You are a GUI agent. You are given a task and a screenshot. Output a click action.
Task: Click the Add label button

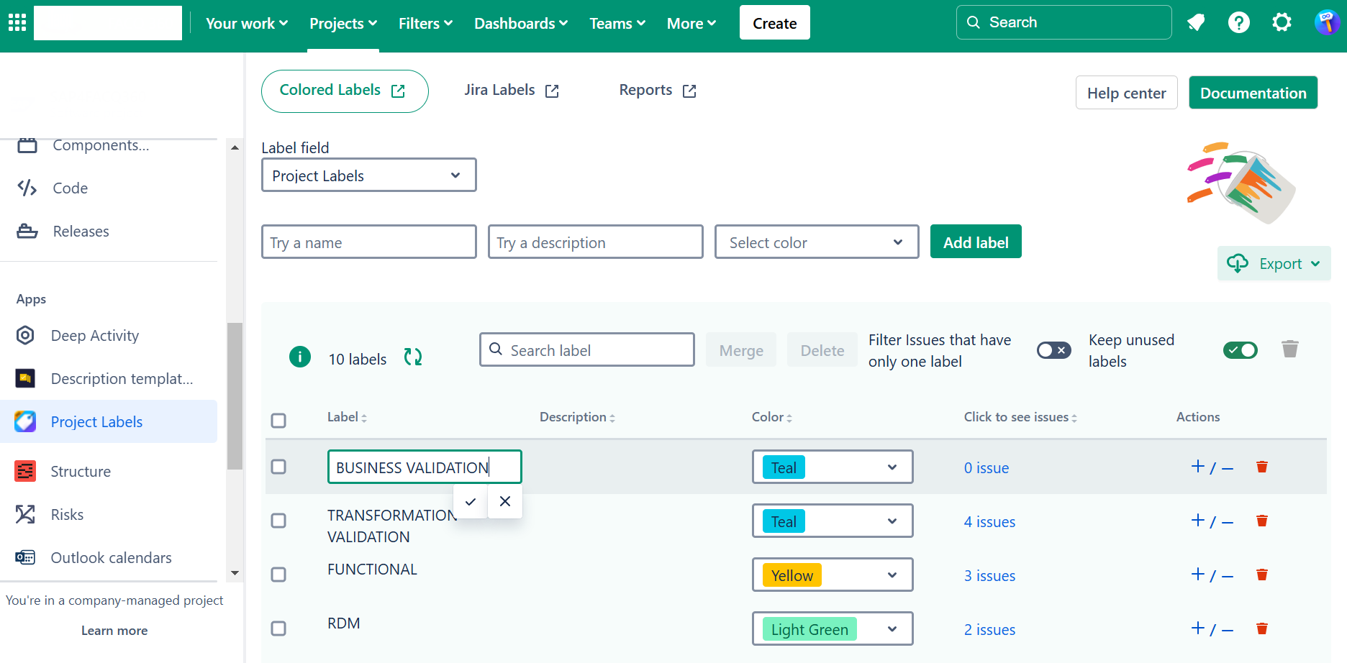click(x=975, y=242)
